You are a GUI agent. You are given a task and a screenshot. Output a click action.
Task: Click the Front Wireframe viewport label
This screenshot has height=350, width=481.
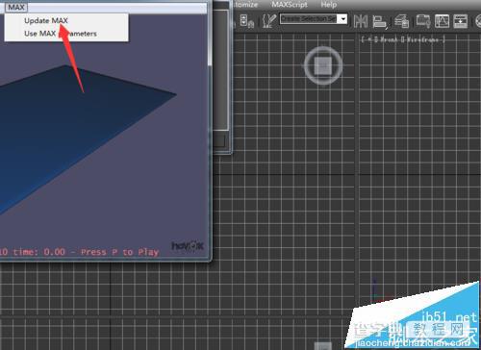(403, 39)
